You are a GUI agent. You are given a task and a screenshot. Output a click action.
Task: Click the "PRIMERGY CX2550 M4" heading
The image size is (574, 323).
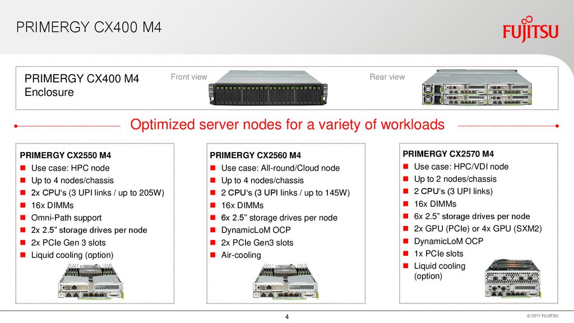[66, 155]
